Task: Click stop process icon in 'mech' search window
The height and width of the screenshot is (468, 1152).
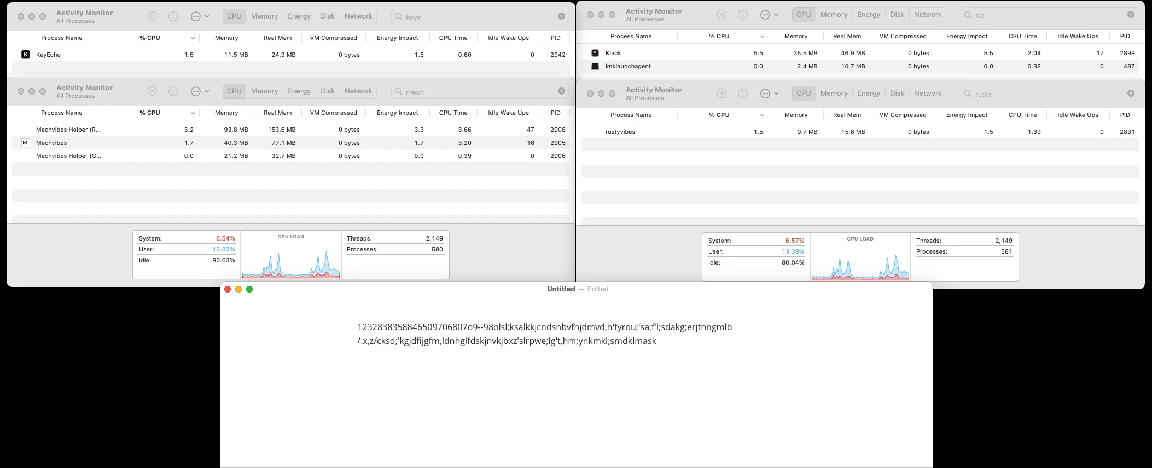Action: click(153, 91)
